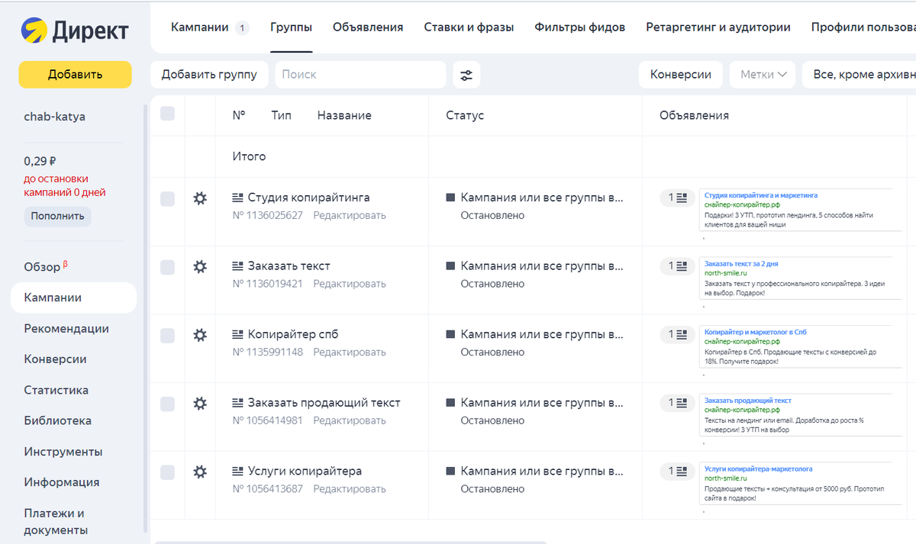This screenshot has width=916, height=544.
Task: Switch to the Группы tab
Action: [x=291, y=27]
